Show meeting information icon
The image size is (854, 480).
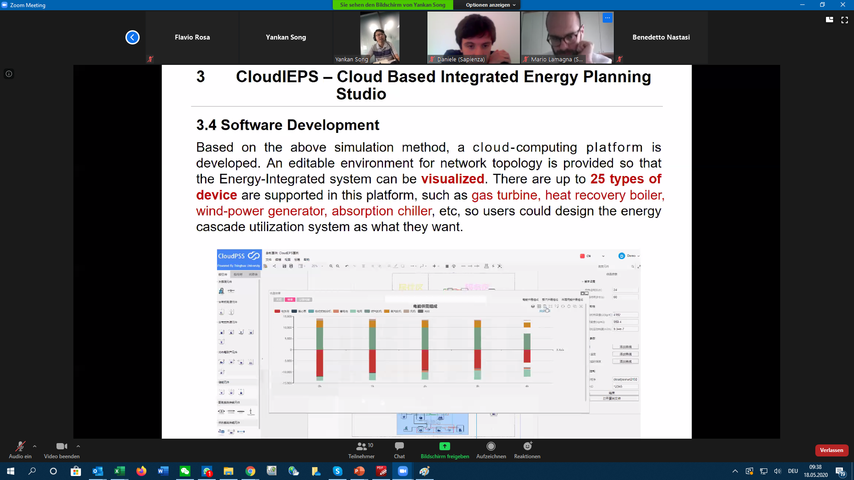(8, 74)
